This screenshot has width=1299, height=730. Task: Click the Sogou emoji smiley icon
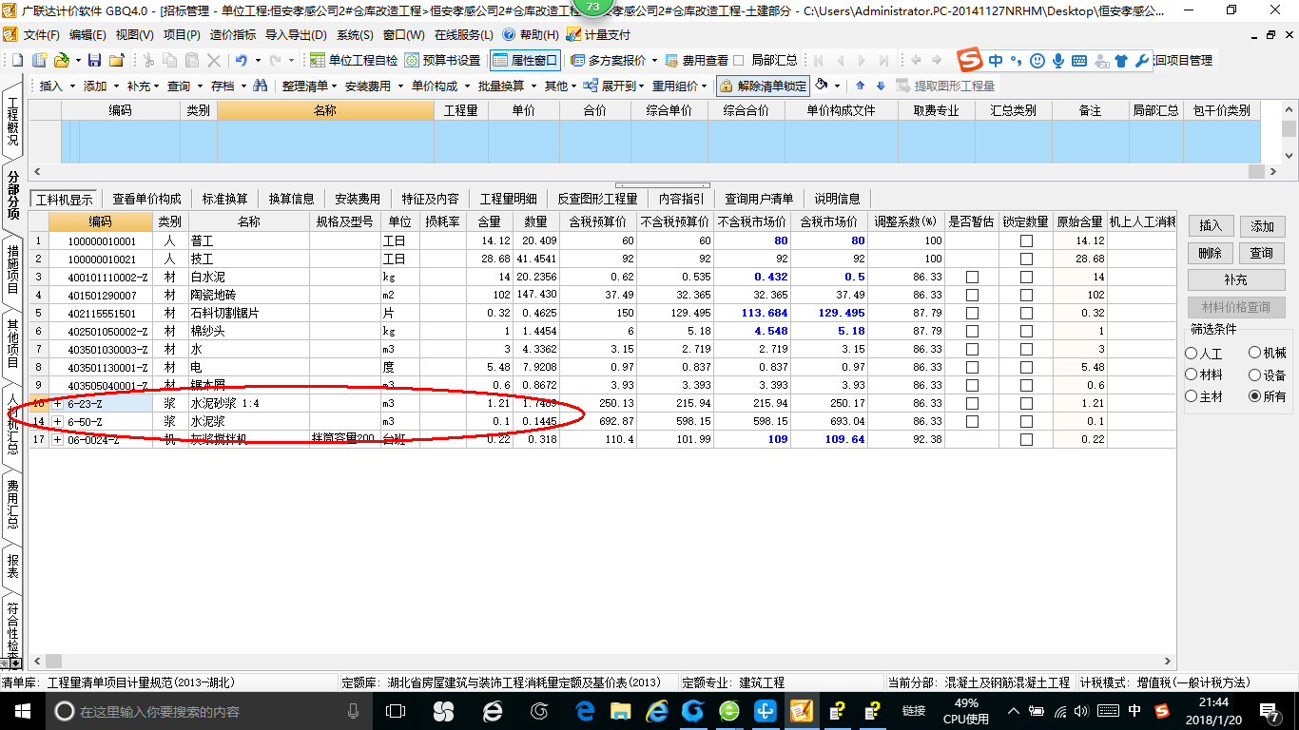point(1037,60)
